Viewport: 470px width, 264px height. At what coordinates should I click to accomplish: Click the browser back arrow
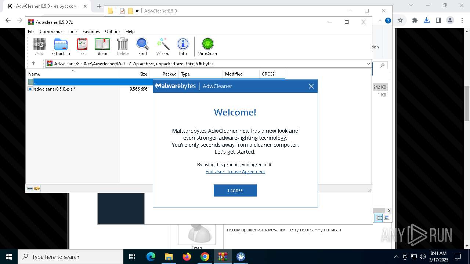coord(8,21)
